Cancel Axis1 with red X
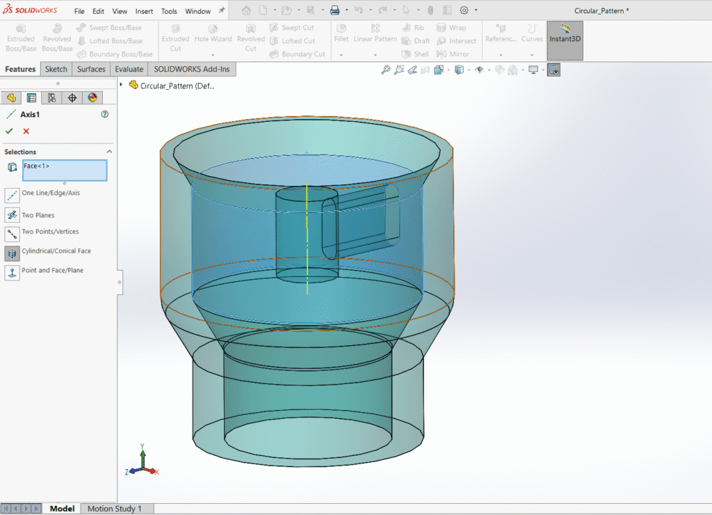The width and height of the screenshot is (712, 515). pos(26,131)
